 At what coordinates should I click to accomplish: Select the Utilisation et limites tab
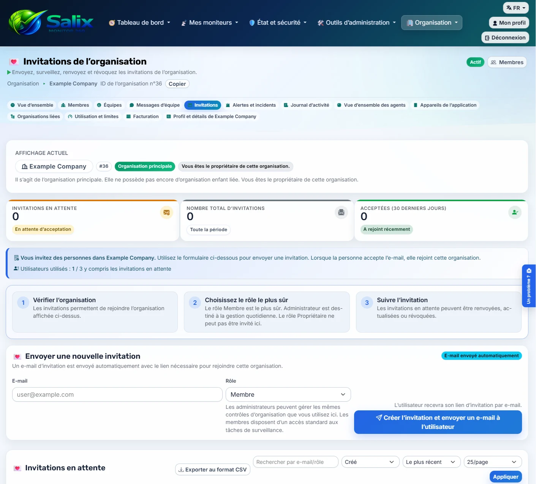click(93, 117)
